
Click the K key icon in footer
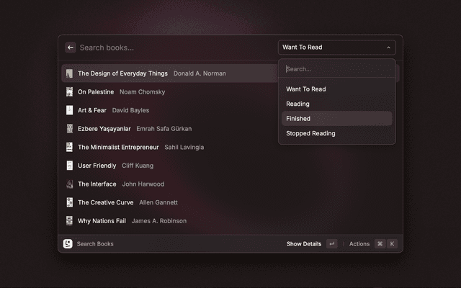pos(393,244)
